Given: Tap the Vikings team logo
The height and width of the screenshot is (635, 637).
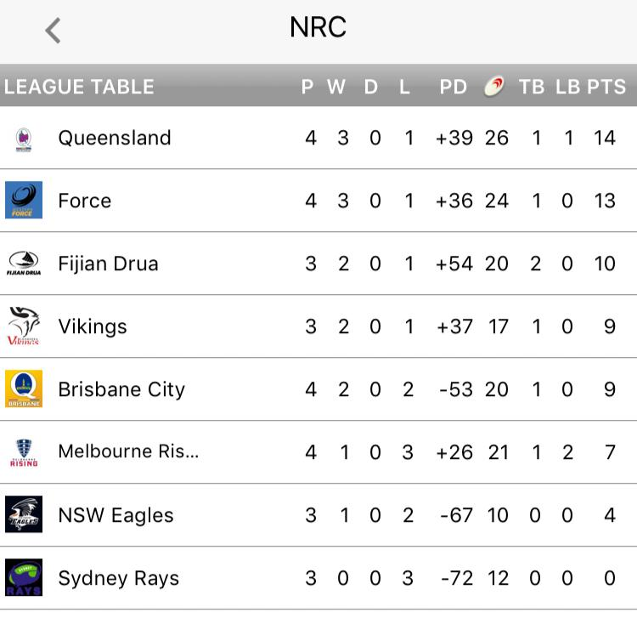Looking at the screenshot, I should pyautogui.click(x=24, y=326).
